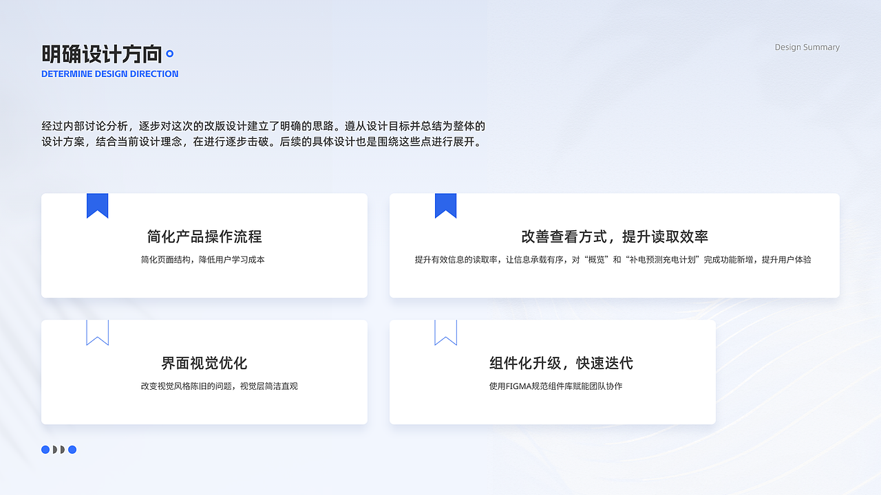The image size is (881, 495).
Task: Expand the 改善查看方式 card for details
Action: pyautogui.click(x=614, y=245)
